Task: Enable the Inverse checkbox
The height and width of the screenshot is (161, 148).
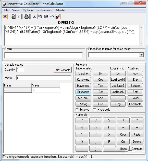Action: 77,110
